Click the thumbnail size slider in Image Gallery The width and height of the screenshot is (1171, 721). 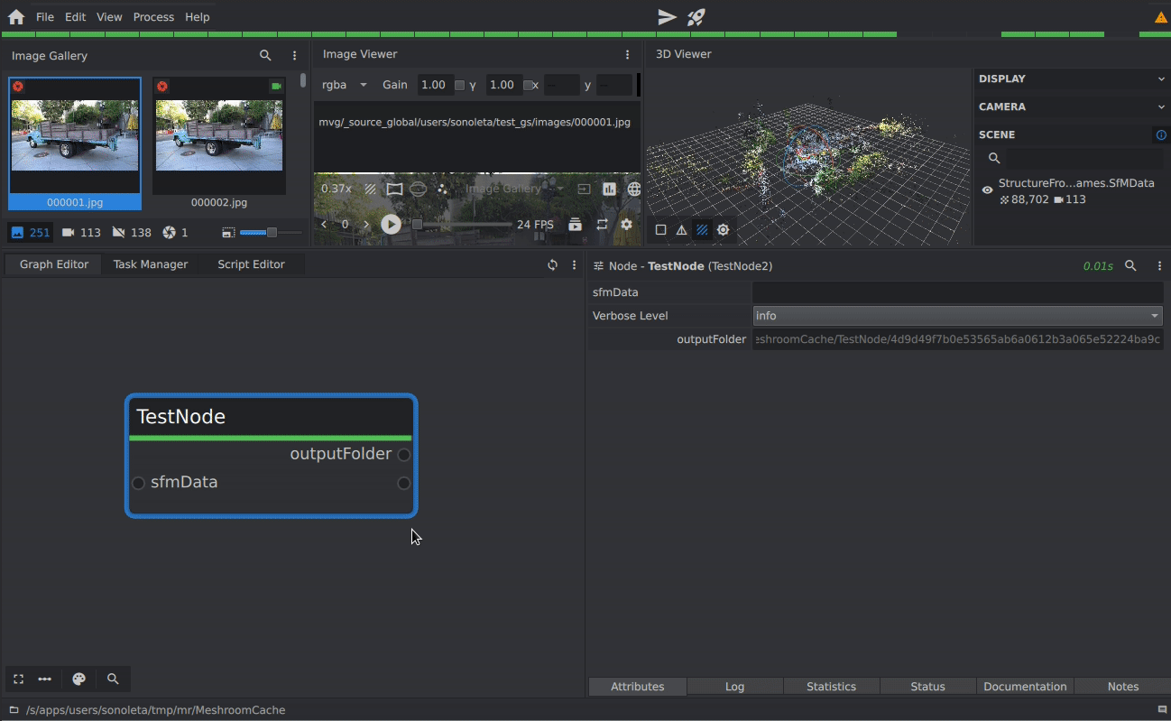click(x=271, y=233)
